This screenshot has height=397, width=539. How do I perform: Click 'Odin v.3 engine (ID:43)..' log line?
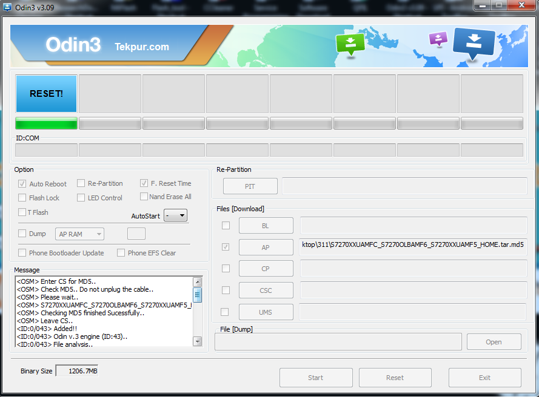point(72,336)
